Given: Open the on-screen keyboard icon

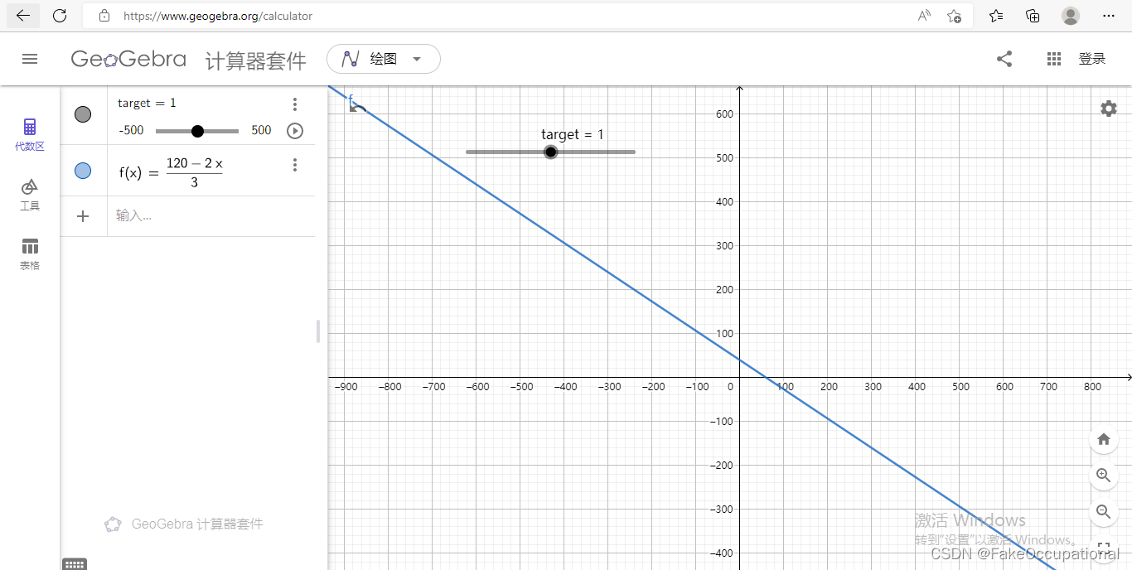Looking at the screenshot, I should [x=75, y=564].
